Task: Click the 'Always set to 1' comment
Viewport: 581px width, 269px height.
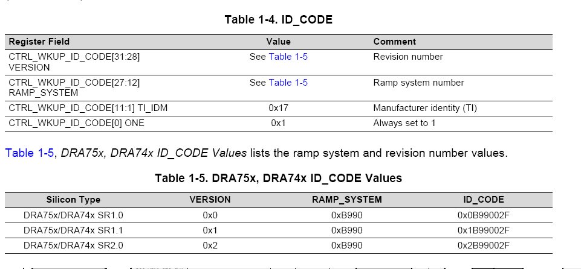Action: 404,124
